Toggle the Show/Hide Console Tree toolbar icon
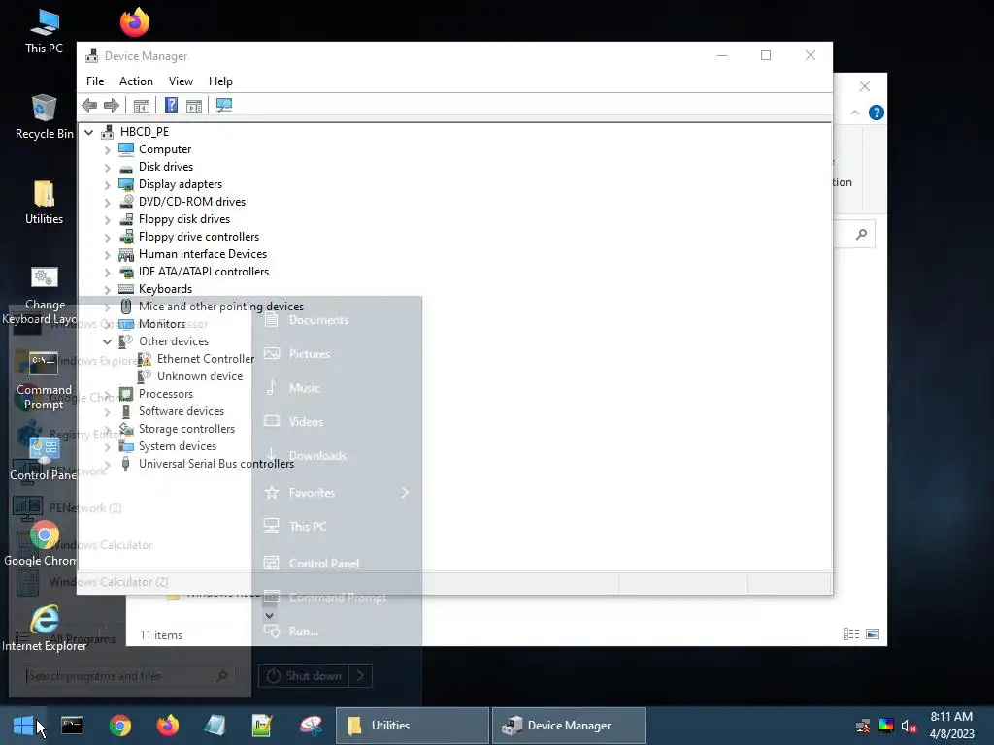The height and width of the screenshot is (745, 994). click(x=142, y=105)
